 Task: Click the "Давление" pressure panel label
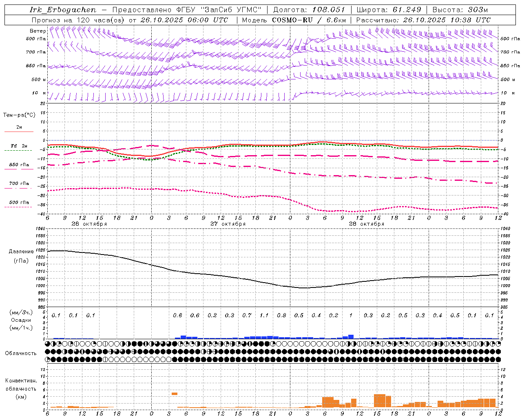click(x=21, y=252)
